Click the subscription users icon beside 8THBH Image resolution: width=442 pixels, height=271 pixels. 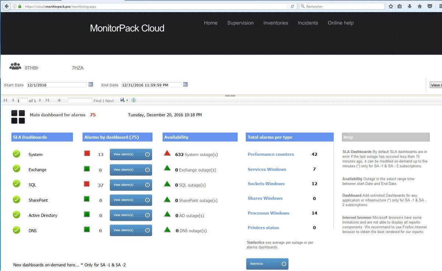pyautogui.click(x=15, y=66)
